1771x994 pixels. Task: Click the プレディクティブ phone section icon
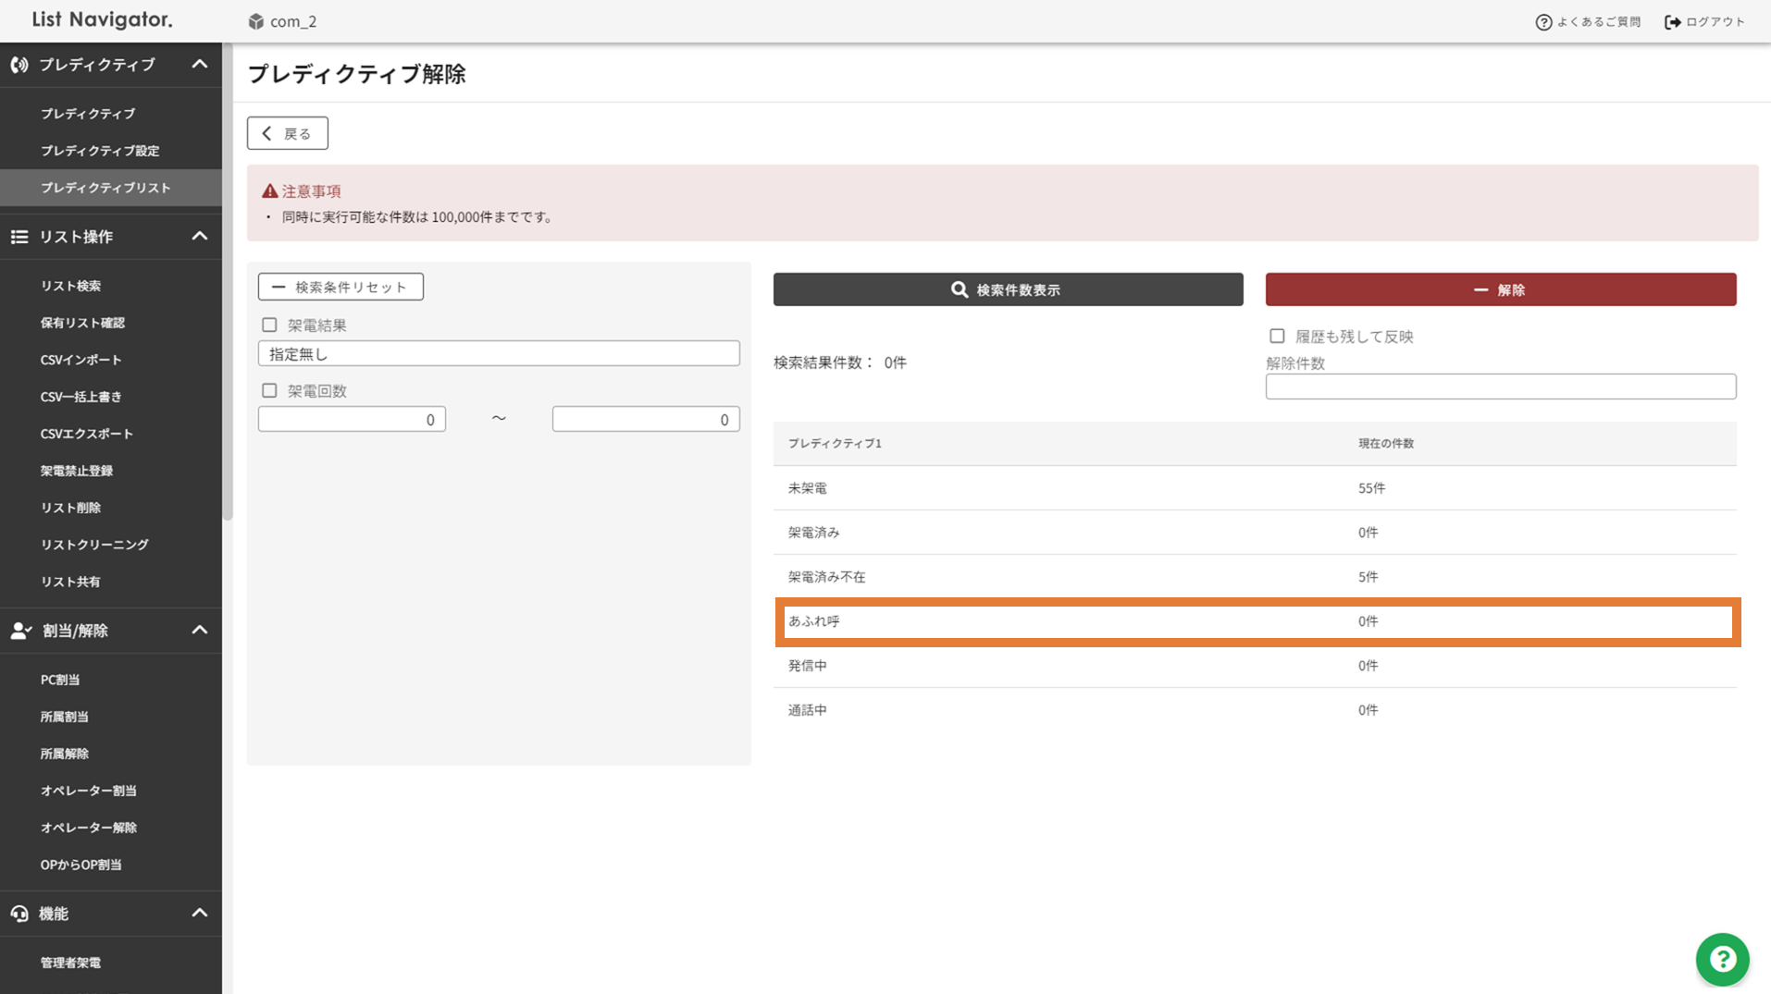[x=19, y=65]
